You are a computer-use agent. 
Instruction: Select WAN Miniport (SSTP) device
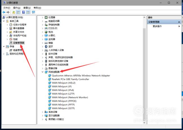point(63,108)
